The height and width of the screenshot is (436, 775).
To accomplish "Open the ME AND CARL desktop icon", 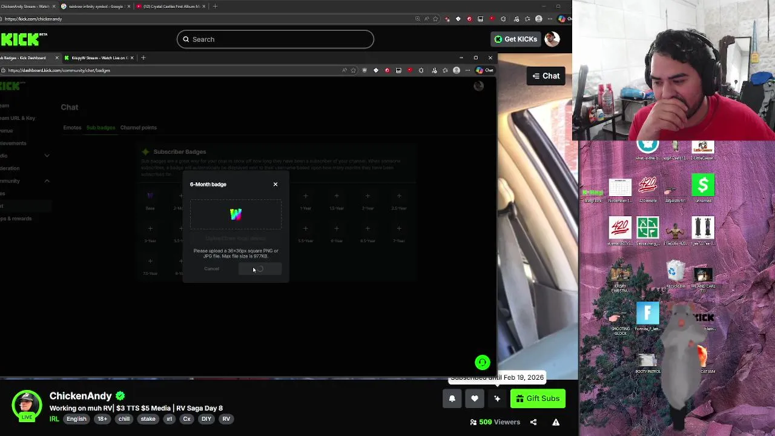I will coord(702,280).
